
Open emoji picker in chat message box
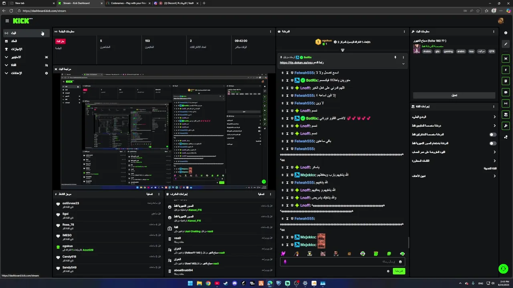[400, 262]
